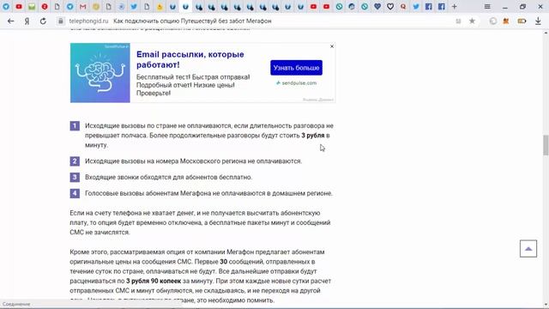Open the sendpulse.com ad link
The height and width of the screenshot is (309, 549).
click(x=296, y=83)
